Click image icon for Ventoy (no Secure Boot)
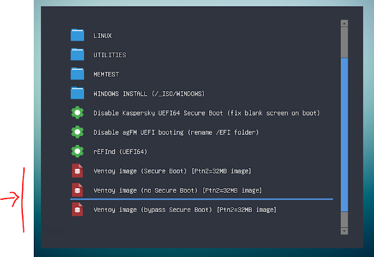Viewport: 374px width, 257px height. pyautogui.click(x=77, y=190)
